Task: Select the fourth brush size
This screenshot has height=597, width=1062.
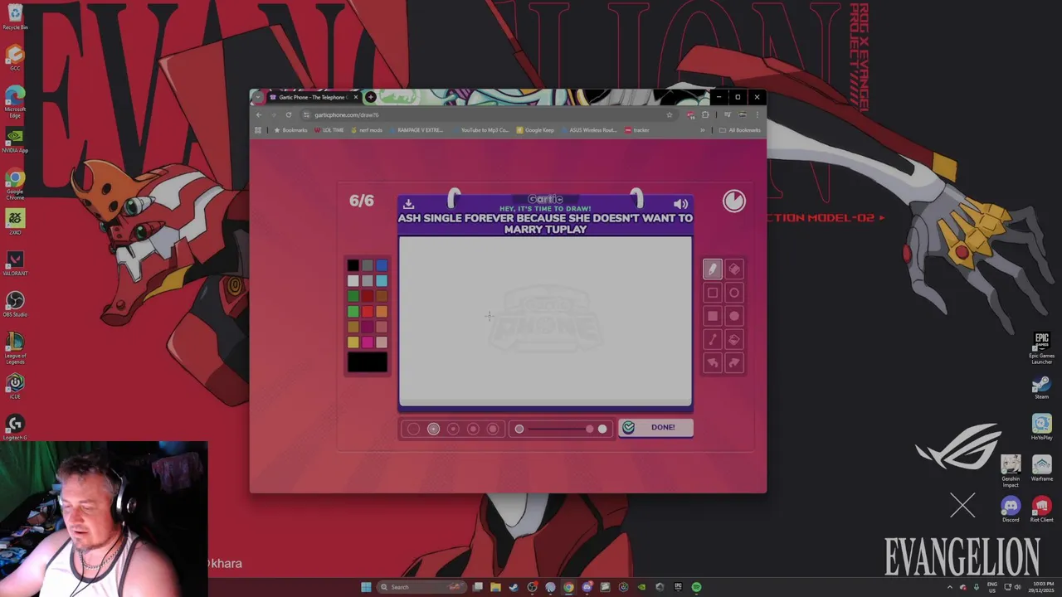Action: (473, 429)
